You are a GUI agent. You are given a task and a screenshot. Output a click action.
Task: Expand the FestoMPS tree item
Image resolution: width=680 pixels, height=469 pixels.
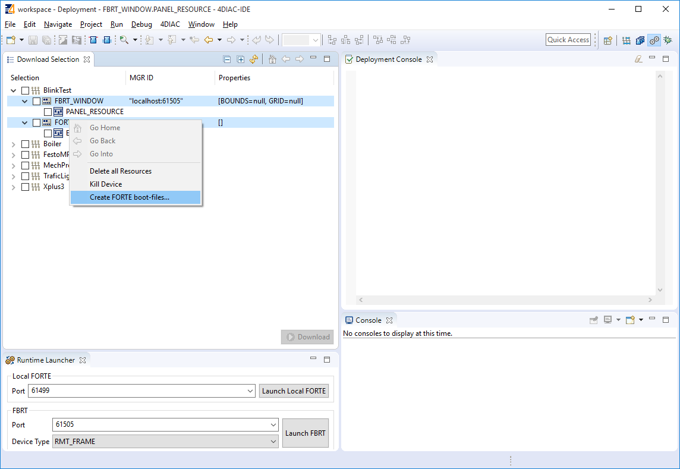pos(13,154)
